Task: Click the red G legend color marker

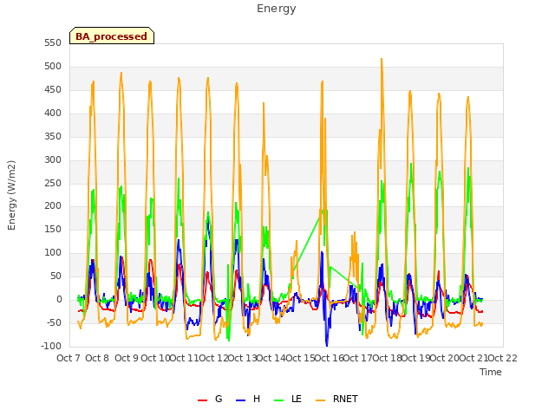Action: pos(202,400)
